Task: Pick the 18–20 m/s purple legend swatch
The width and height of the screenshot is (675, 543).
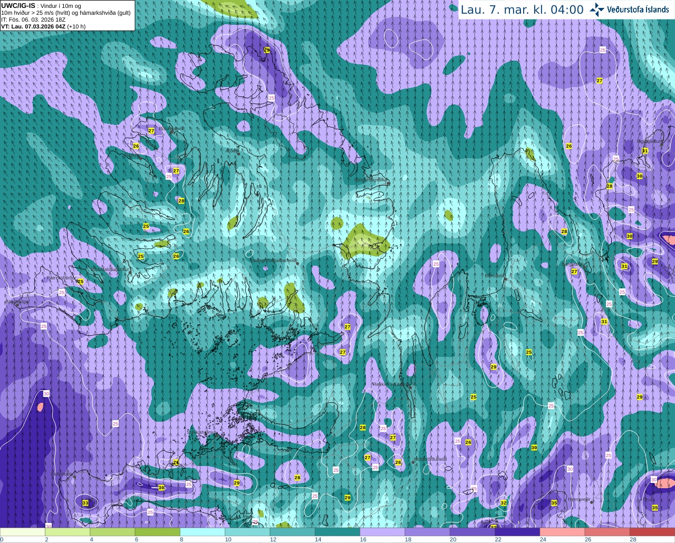Action: pos(428,532)
